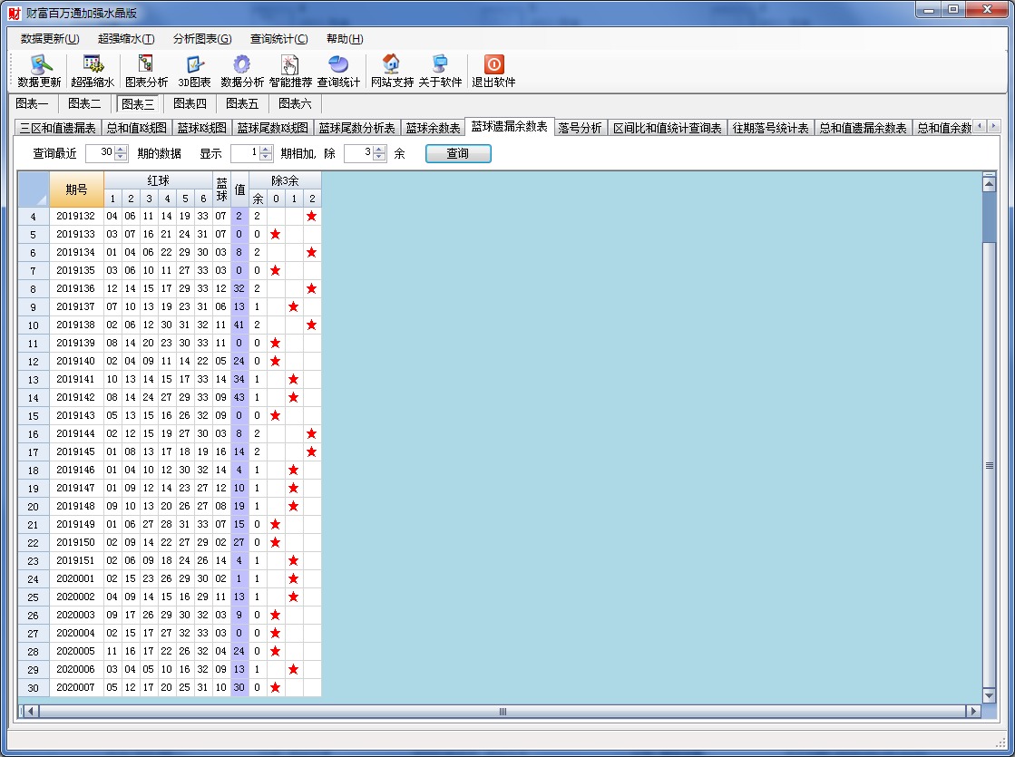Switch to the 落号分析 tab
Viewport: 1015px width, 757px height.
[580, 128]
